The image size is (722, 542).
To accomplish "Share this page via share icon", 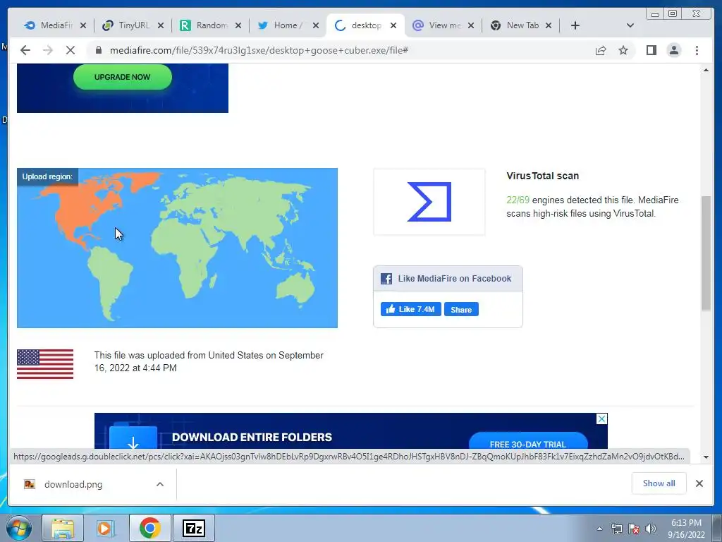I will pos(601,50).
